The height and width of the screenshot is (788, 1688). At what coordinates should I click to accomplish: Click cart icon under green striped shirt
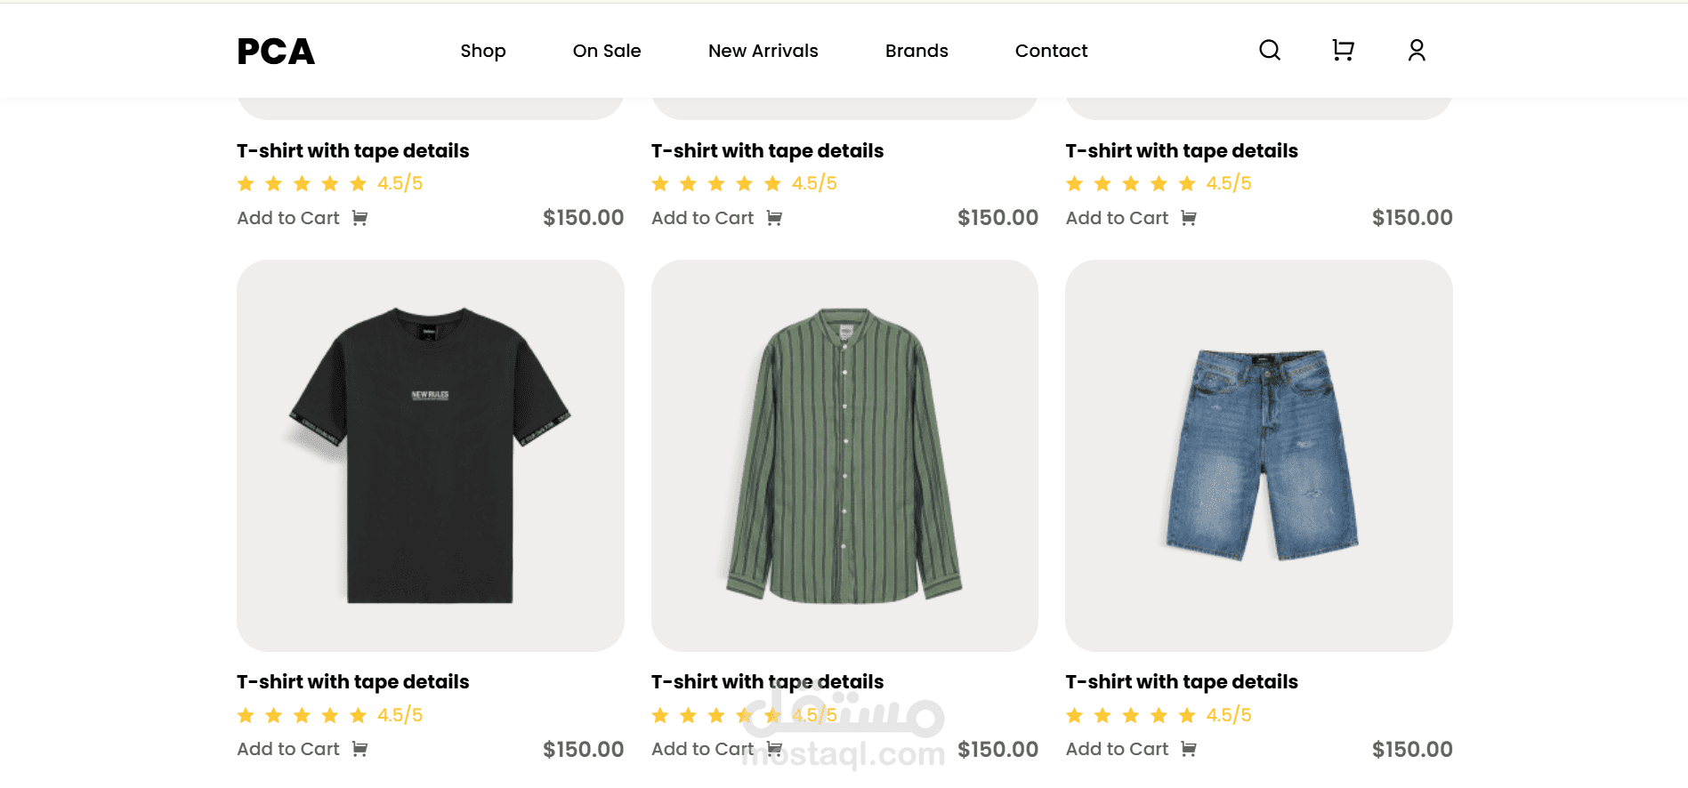point(775,749)
